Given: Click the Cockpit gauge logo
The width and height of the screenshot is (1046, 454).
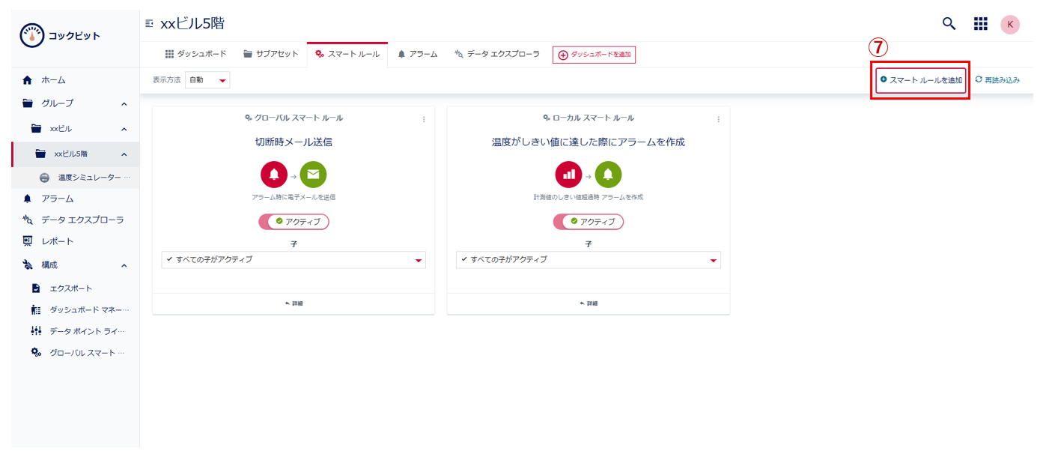Looking at the screenshot, I should 32,36.
